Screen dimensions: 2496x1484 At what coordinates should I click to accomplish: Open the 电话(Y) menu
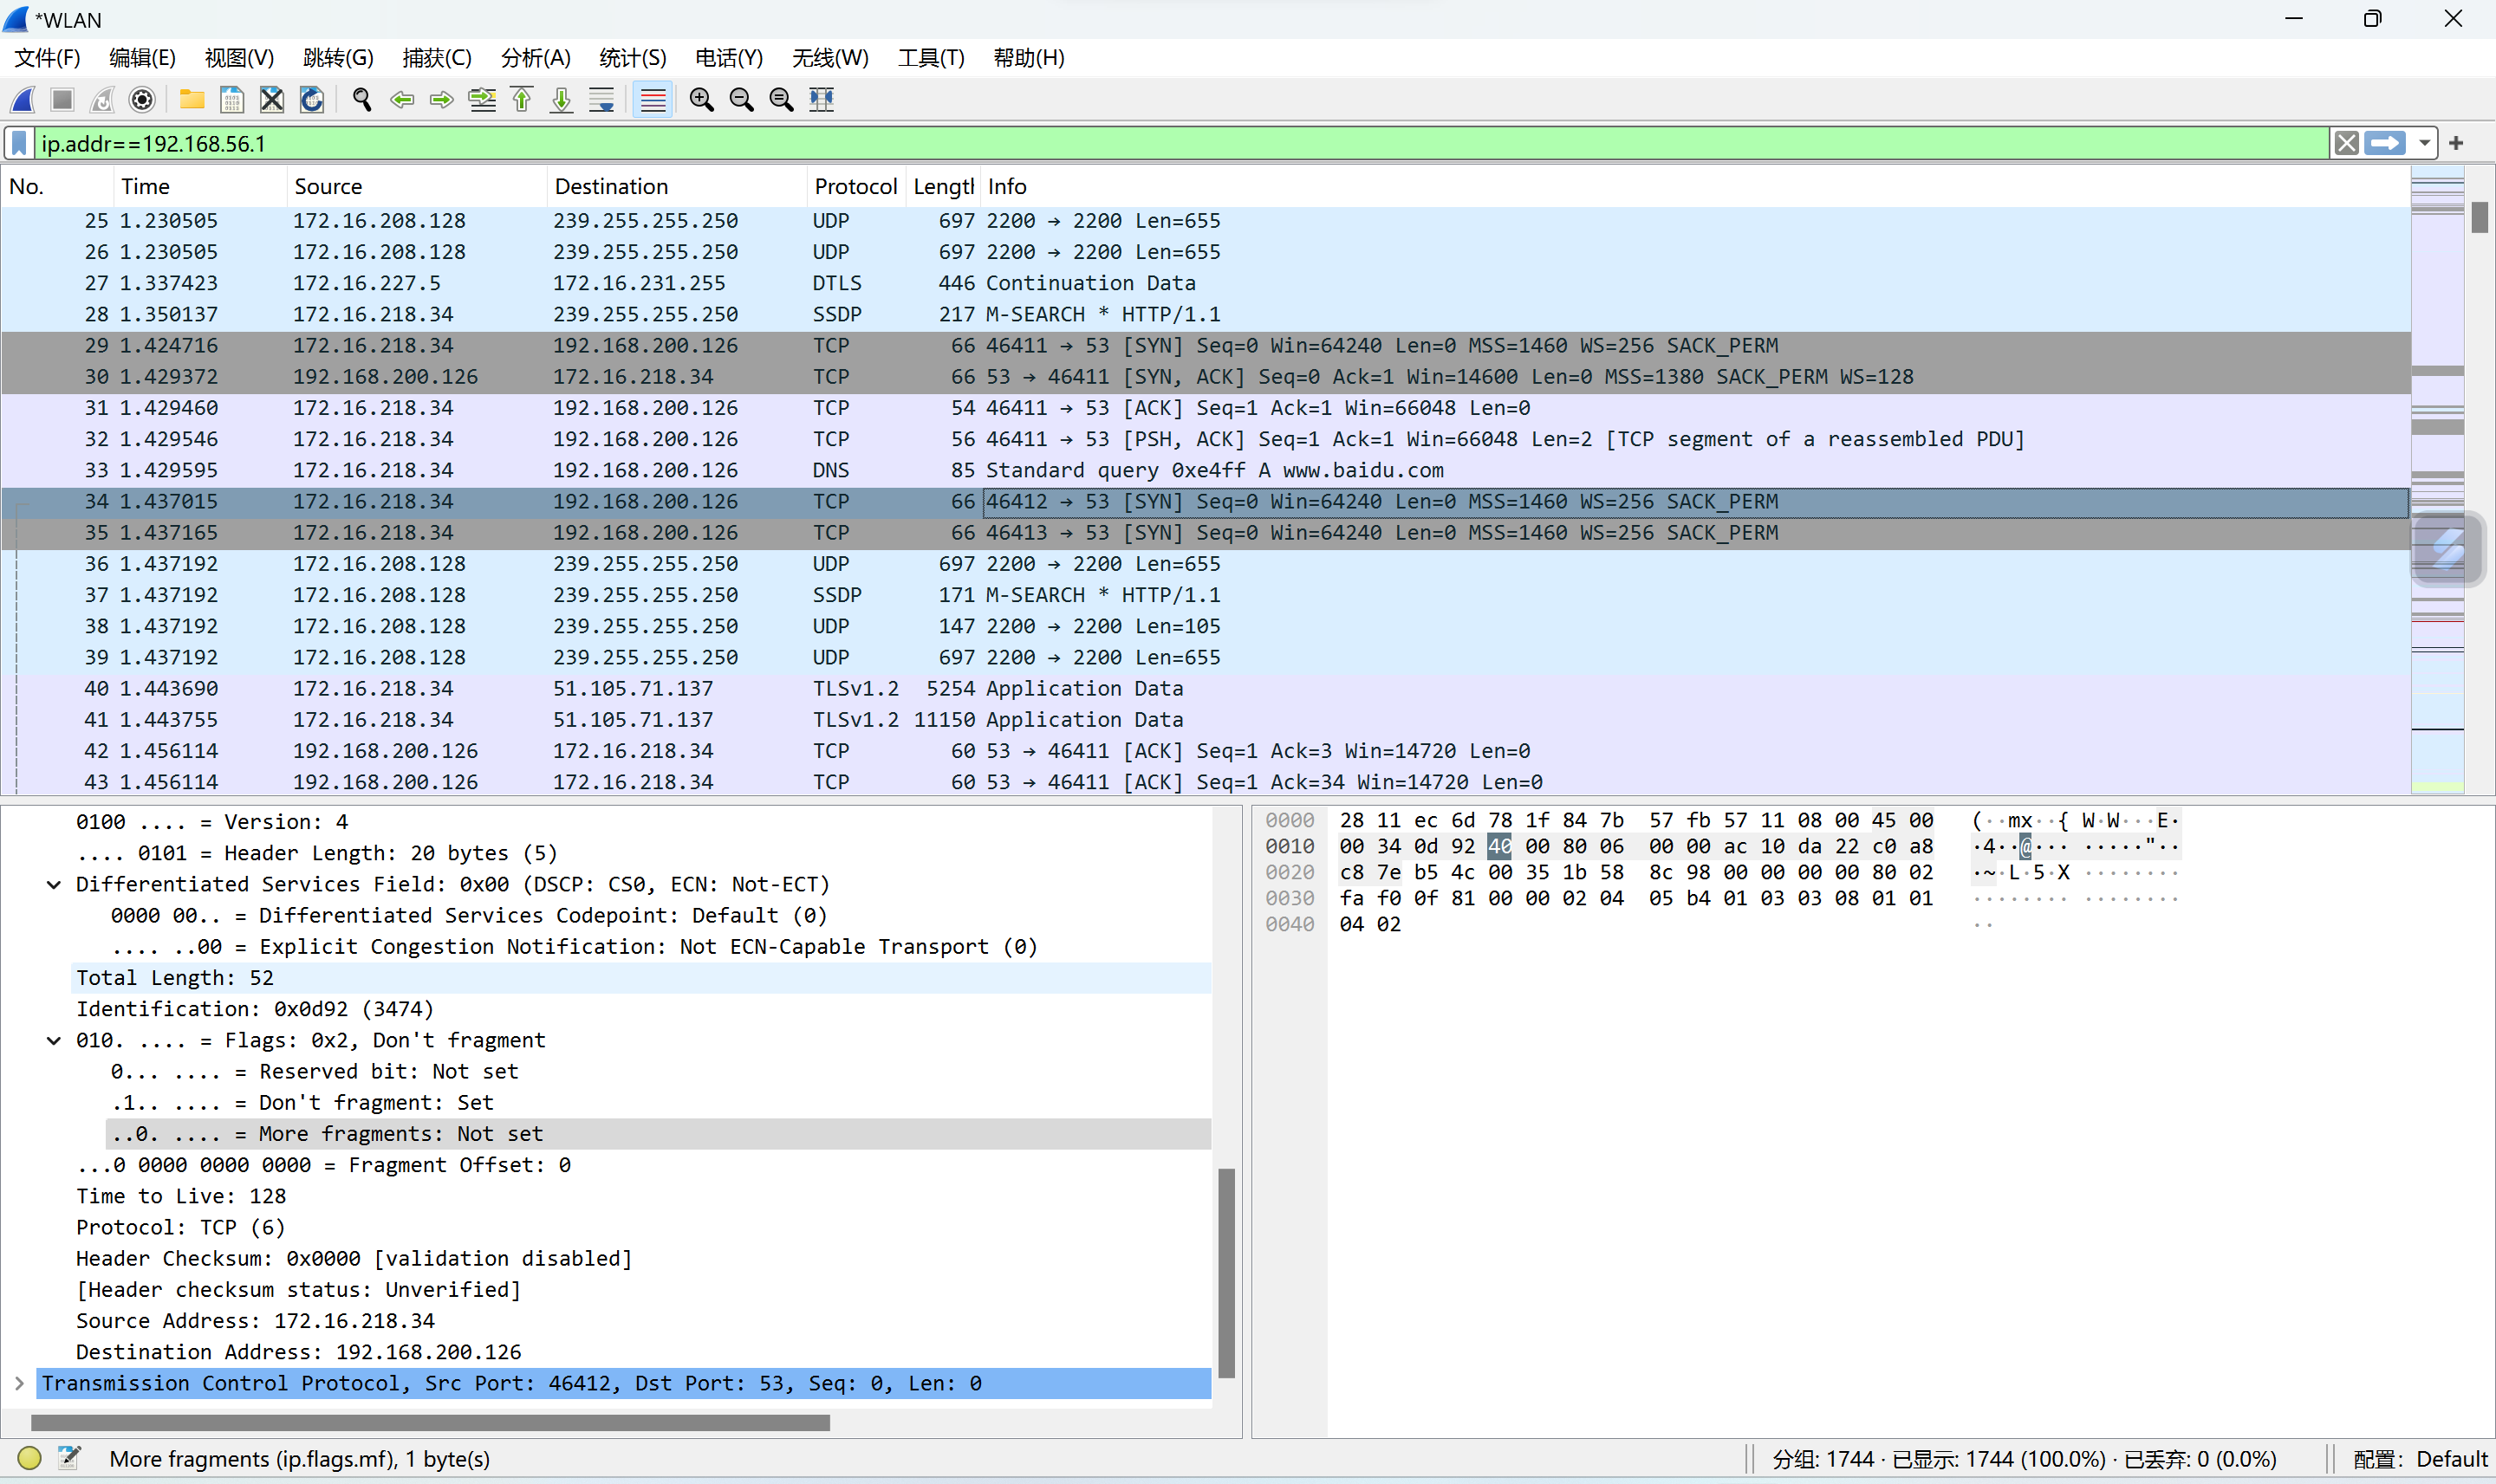(x=728, y=58)
